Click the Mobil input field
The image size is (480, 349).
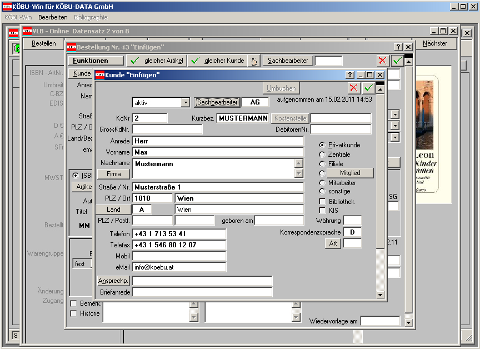[x=179, y=256]
